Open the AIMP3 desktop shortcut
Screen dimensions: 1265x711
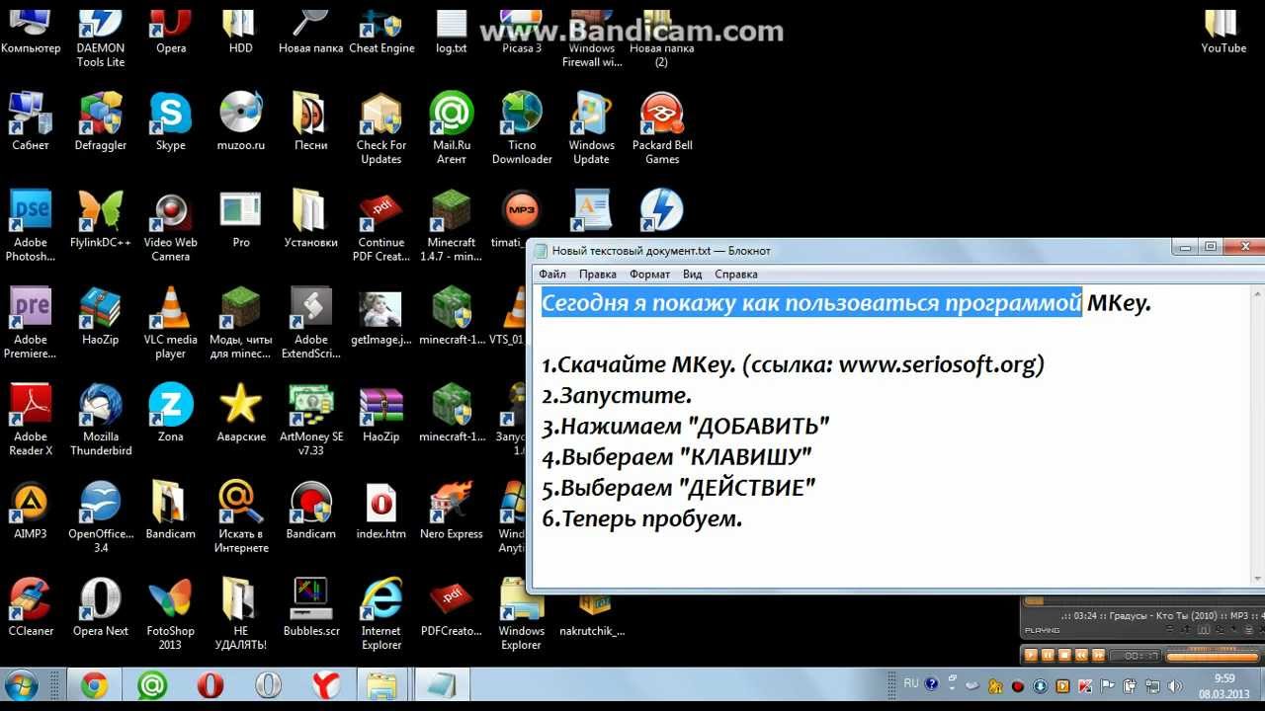tap(31, 510)
